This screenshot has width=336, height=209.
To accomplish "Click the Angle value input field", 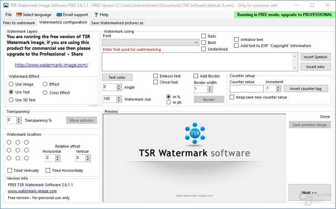I will tap(110, 87).
